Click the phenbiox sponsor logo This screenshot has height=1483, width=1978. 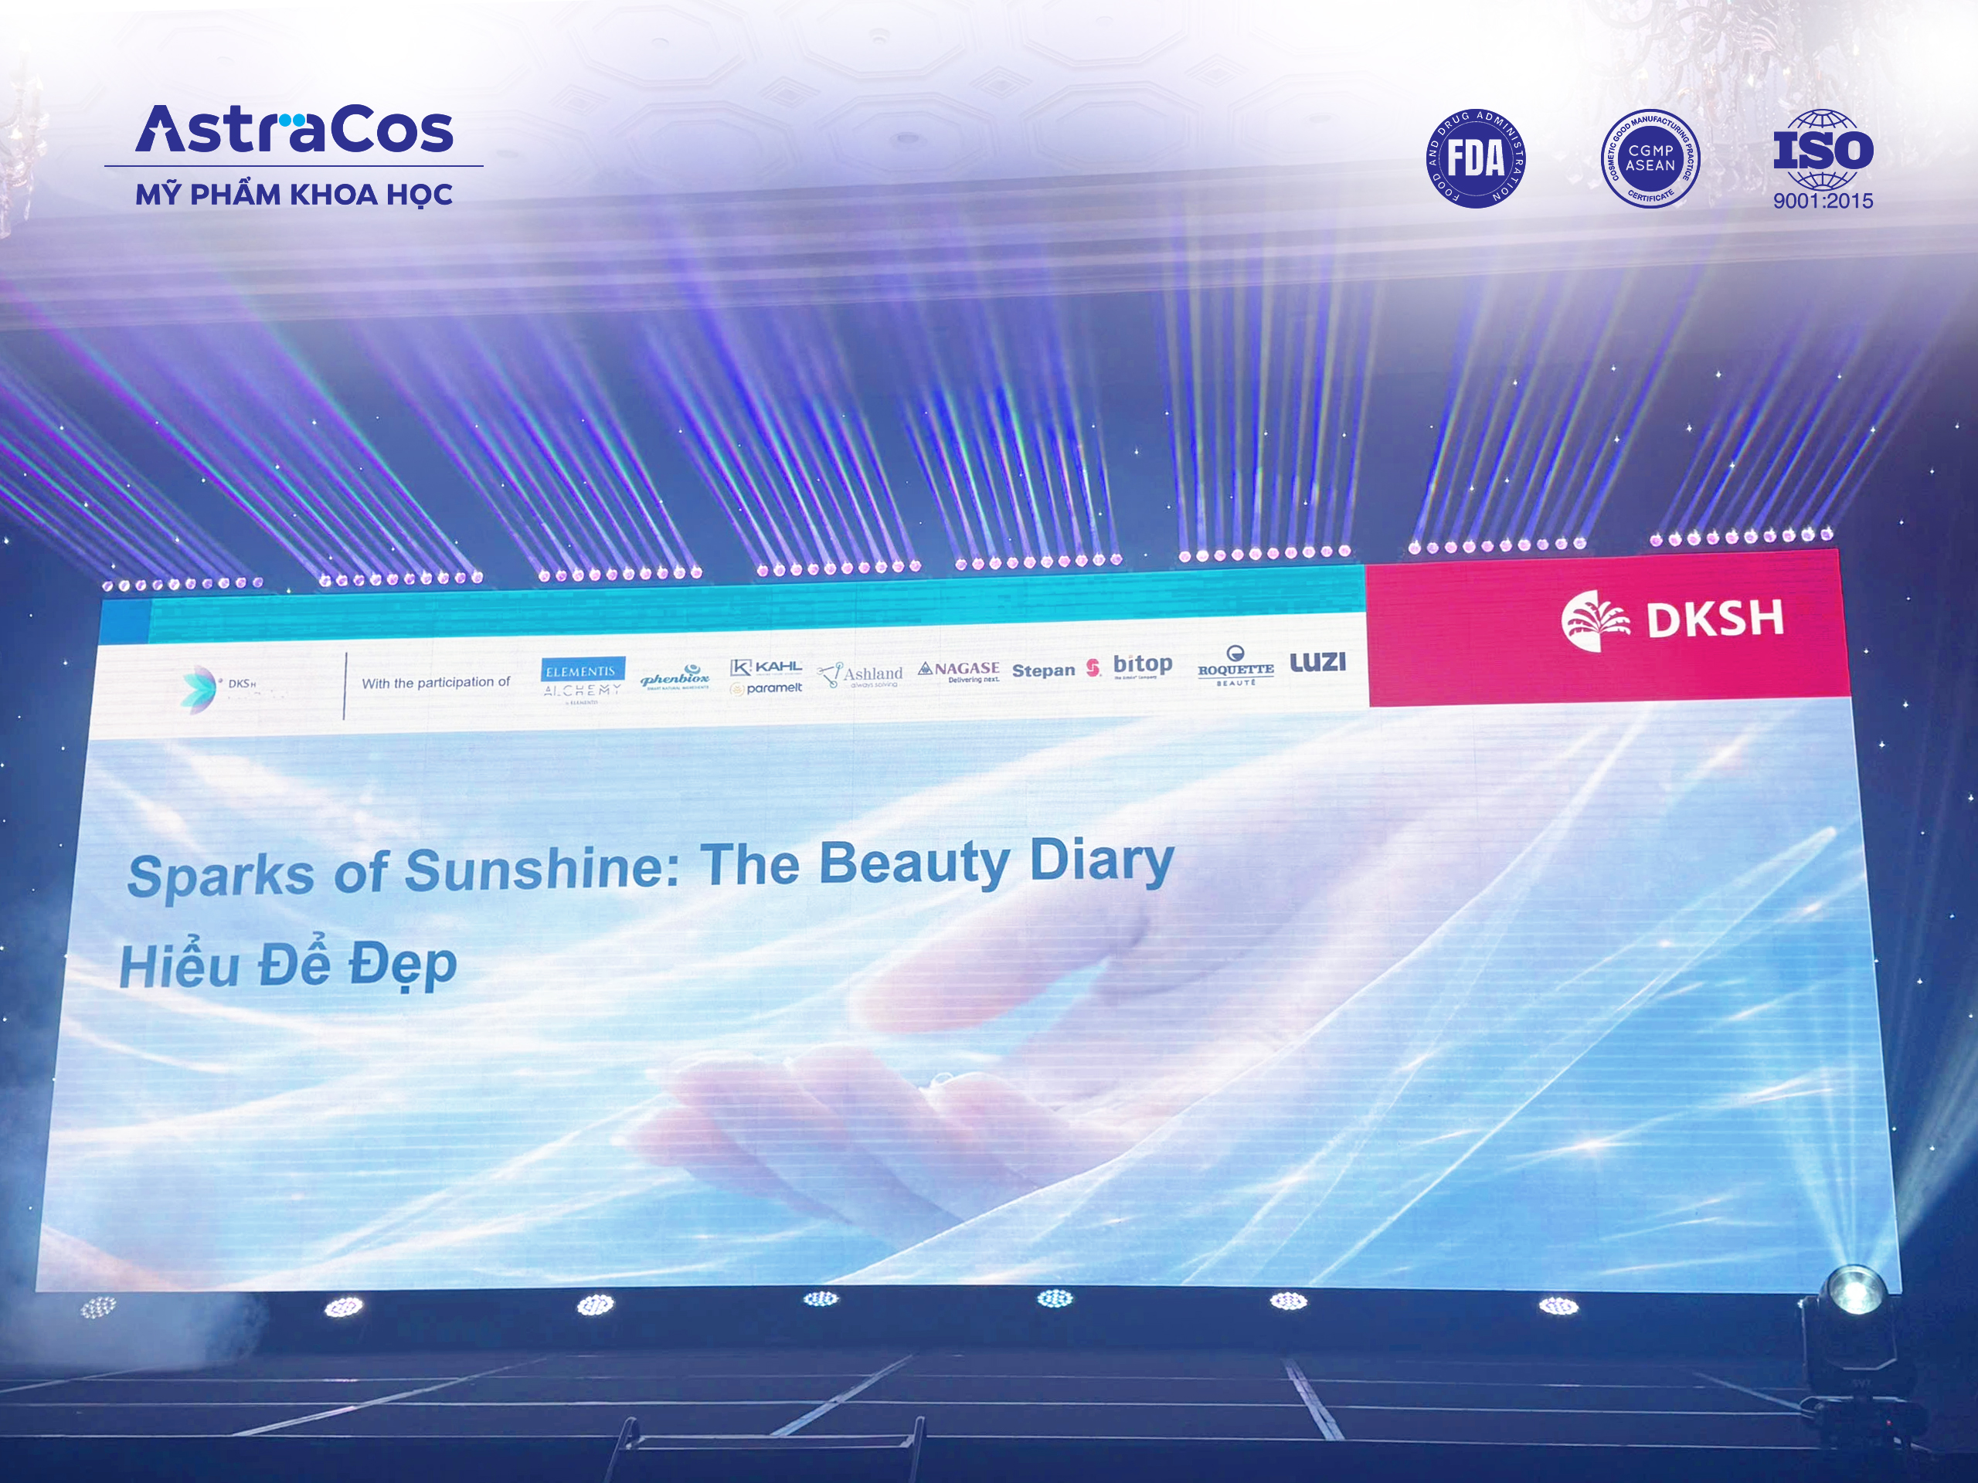675,677
